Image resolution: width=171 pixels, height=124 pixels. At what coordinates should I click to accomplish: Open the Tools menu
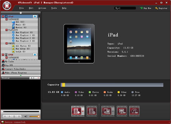54,8
